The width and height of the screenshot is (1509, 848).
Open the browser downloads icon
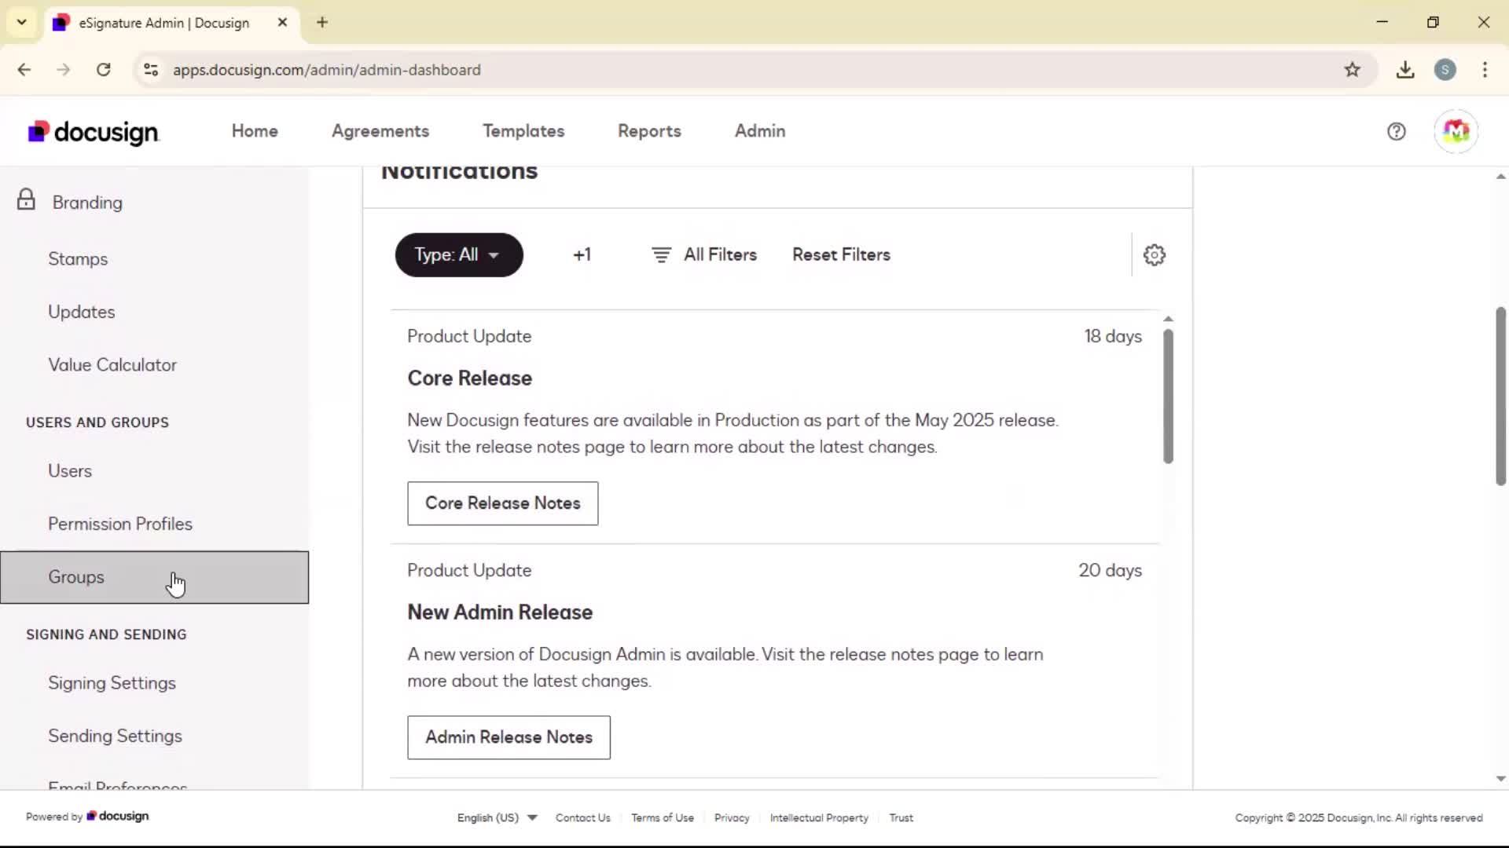[x=1405, y=70]
